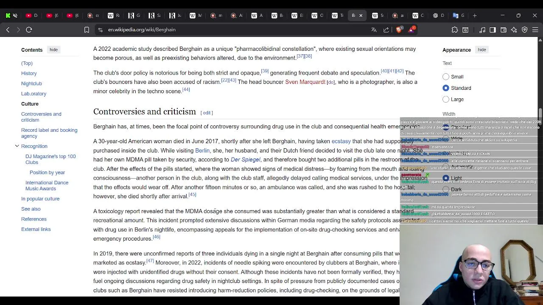Jump to (Top) in Contents
Viewport: 543px width, 305px height.
pyautogui.click(x=27, y=63)
